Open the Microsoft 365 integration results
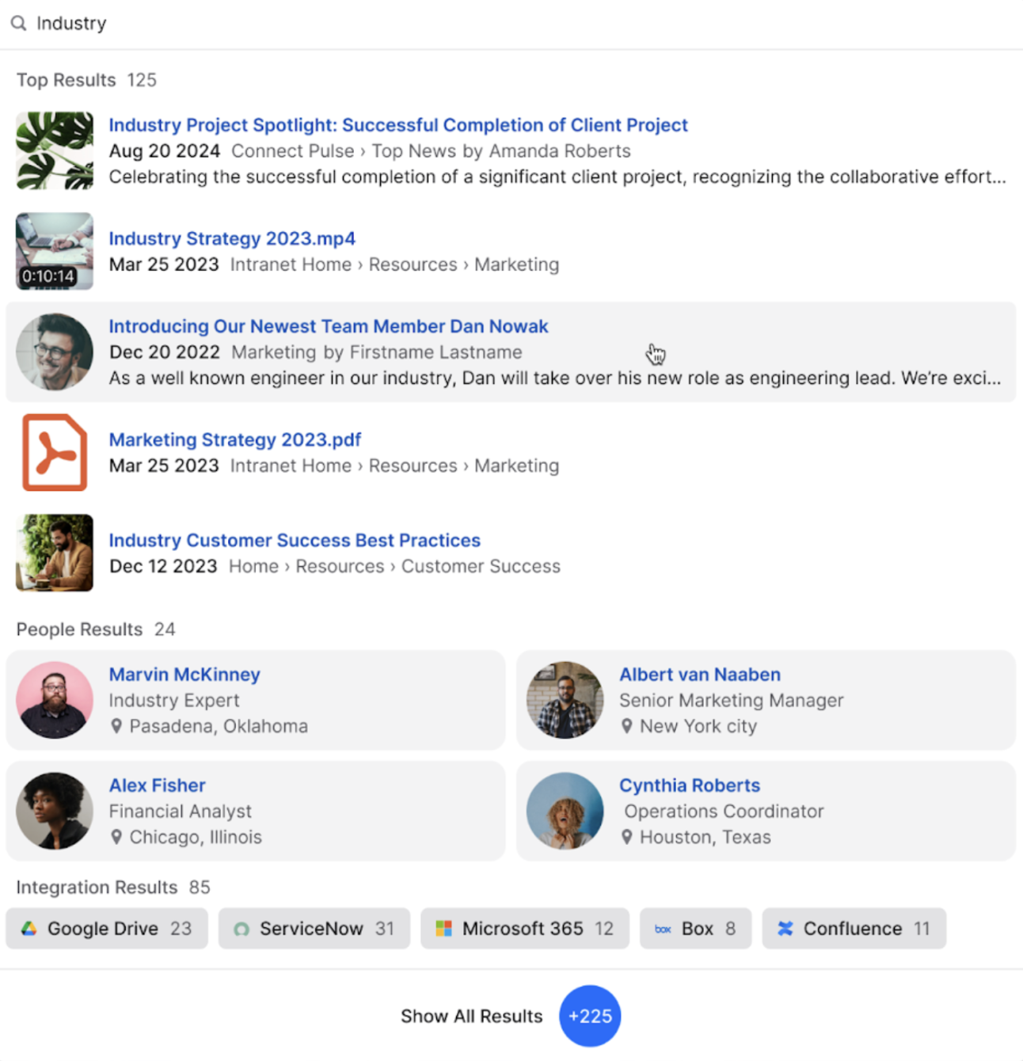Screen dimensions: 1023x1061 pos(524,928)
